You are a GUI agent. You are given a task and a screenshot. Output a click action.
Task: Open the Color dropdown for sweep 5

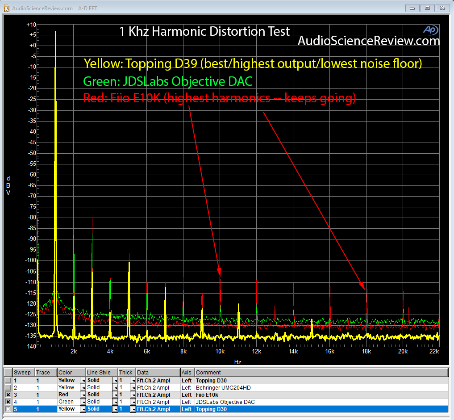(83, 409)
